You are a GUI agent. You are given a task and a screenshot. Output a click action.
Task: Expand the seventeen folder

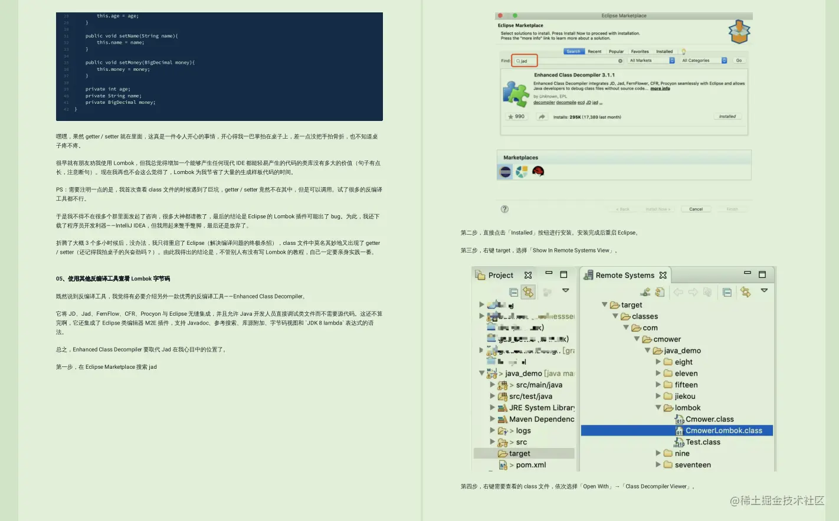tap(658, 465)
